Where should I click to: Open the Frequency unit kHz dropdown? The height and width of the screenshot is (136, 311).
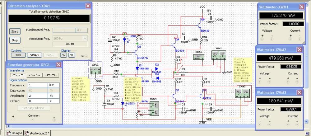54,85
